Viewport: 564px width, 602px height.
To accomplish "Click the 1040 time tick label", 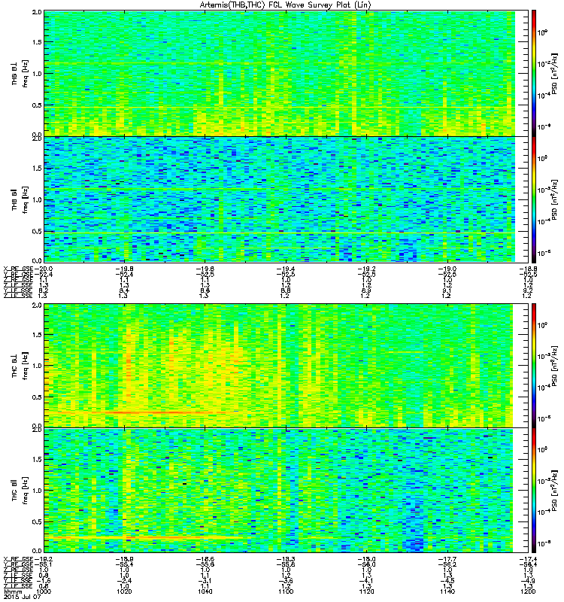I will click(205, 591).
